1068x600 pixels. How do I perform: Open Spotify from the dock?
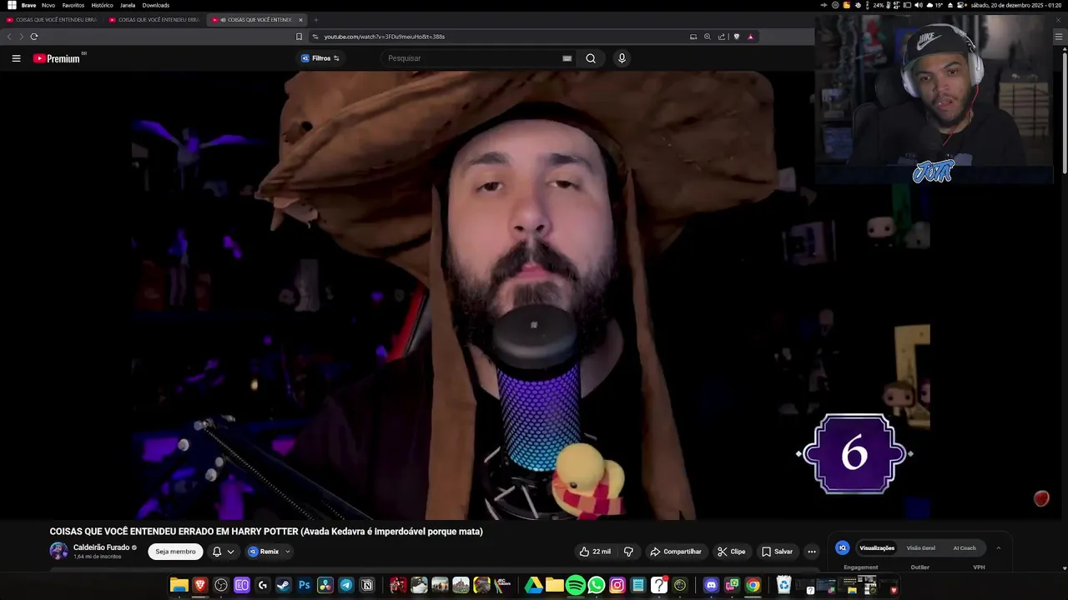tap(576, 586)
